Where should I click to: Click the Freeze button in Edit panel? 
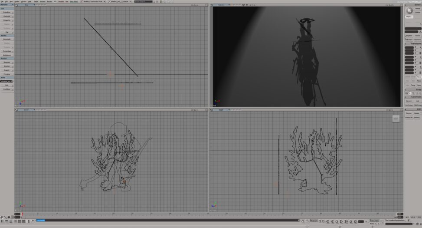coord(409,113)
